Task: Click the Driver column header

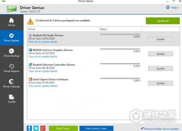Action: (x=63, y=29)
